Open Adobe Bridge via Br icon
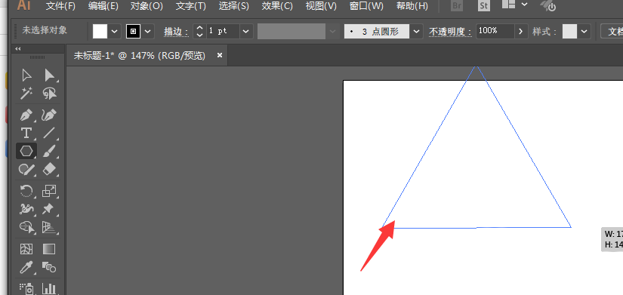Image resolution: width=623 pixels, height=295 pixels. coord(458,5)
